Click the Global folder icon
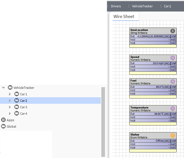Viewport: 184px width, 158px height. [x=3, y=127]
